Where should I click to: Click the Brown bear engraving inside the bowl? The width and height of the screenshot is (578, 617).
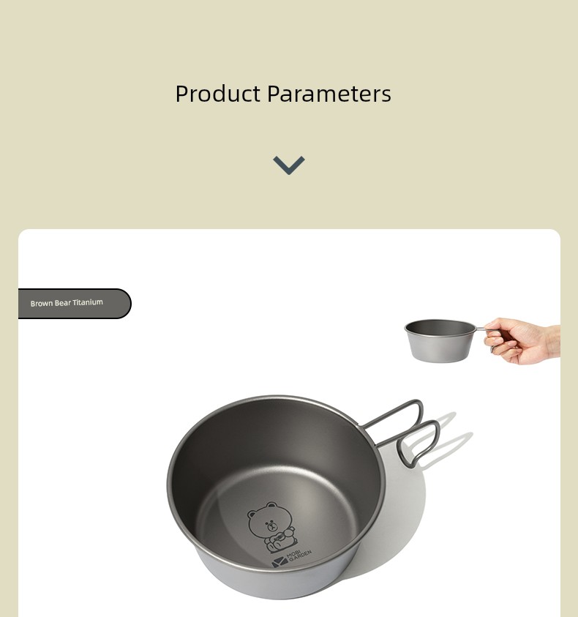271,527
